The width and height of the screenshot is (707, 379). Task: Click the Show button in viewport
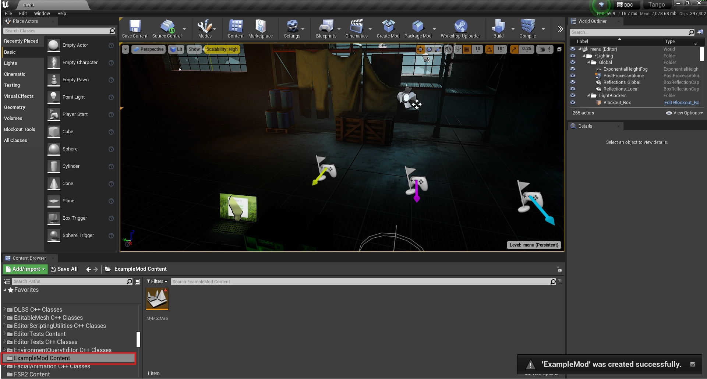pos(194,49)
